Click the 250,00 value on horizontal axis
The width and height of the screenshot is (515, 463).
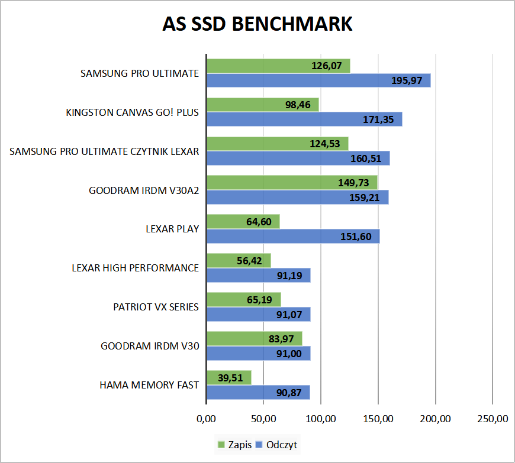tap(493, 419)
